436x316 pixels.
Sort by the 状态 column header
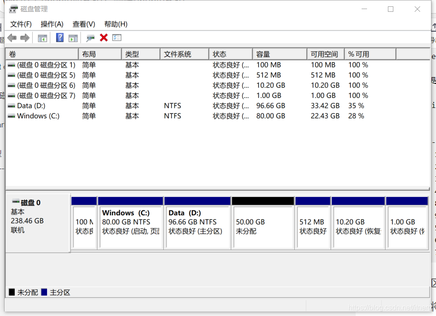pos(231,54)
